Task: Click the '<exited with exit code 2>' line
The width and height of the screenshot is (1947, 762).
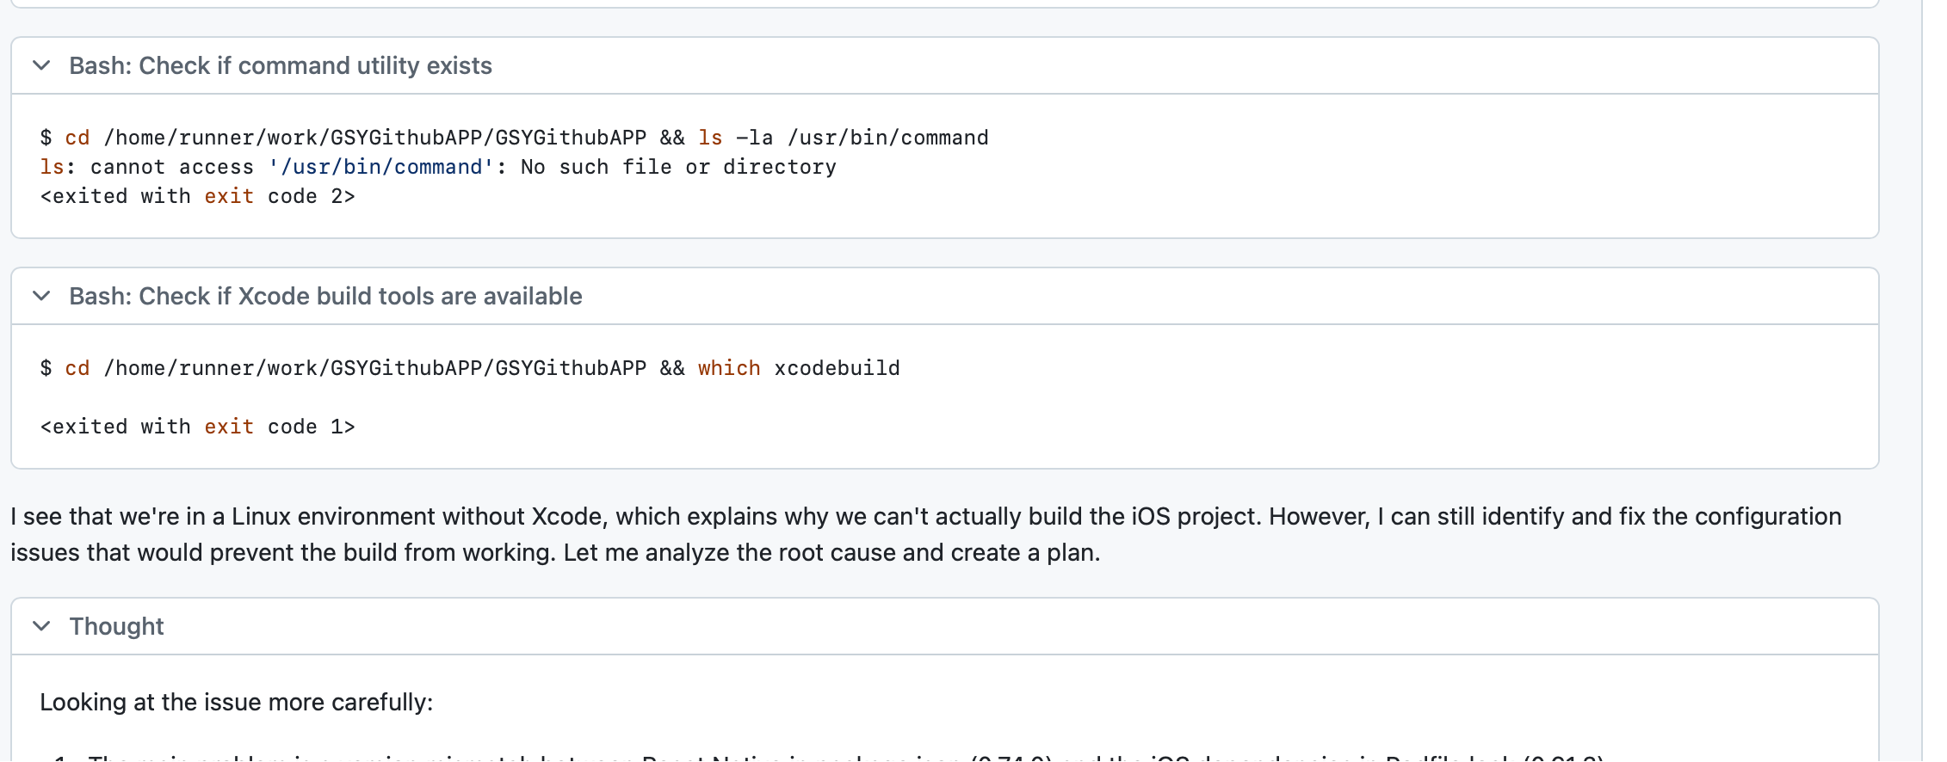Action: pos(197,196)
